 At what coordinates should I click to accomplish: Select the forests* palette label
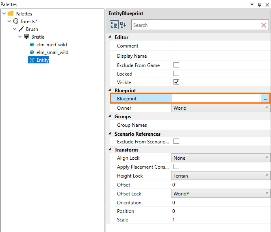pyautogui.click(x=29, y=21)
